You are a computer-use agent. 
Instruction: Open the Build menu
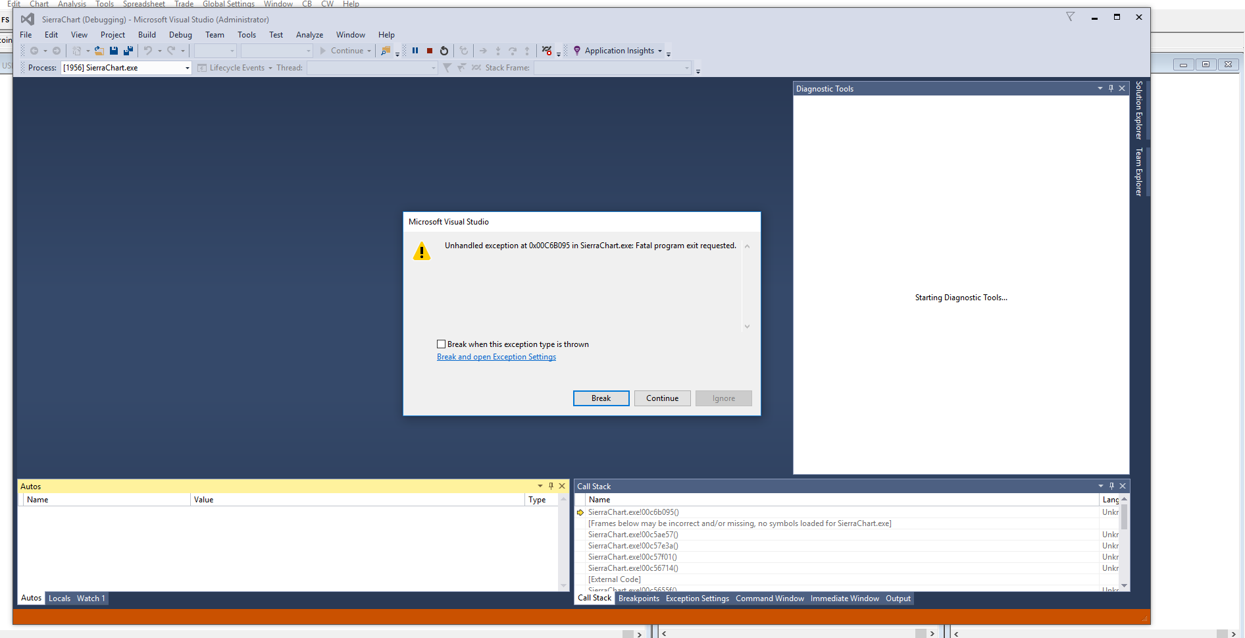coord(147,35)
